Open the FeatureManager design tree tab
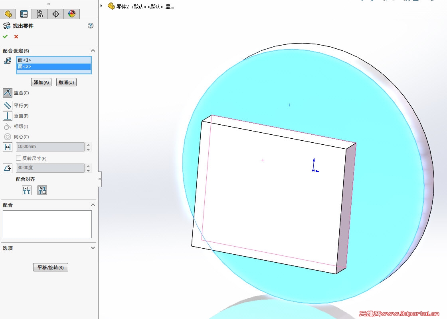This screenshot has width=447, height=319. [8, 14]
